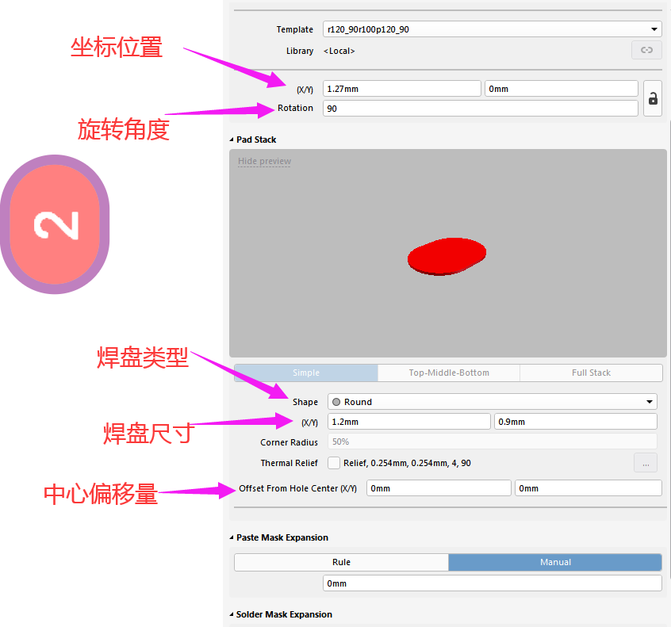Select Manual paste mask expansion mode
This screenshot has width=671, height=627.
click(x=555, y=562)
